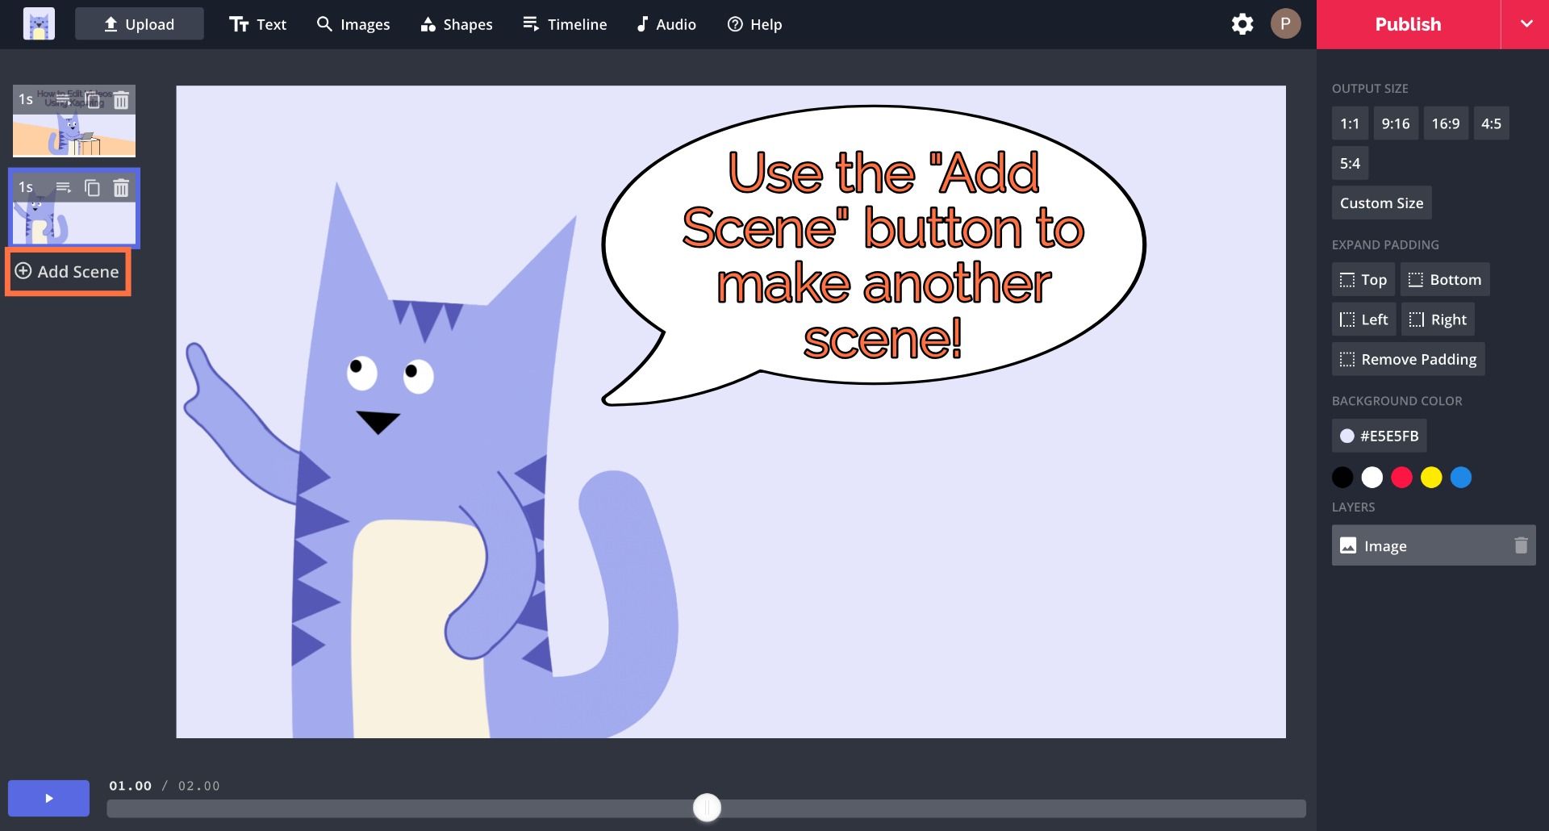Pick the yellow background color swatch

(1431, 478)
